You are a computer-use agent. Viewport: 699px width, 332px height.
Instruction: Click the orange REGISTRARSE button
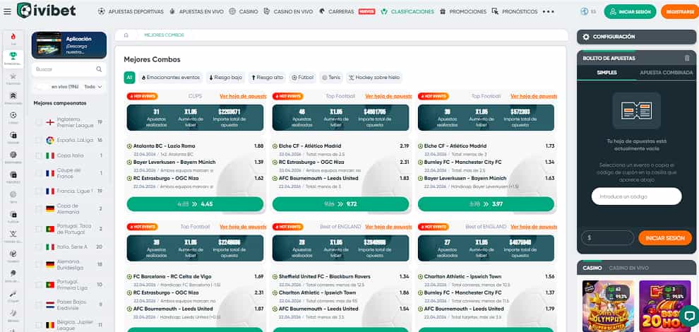(x=680, y=11)
